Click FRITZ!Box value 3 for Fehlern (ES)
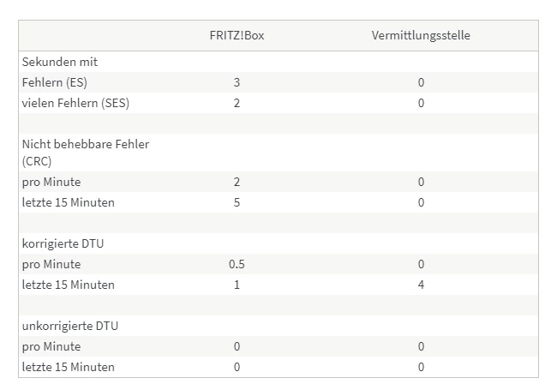545x384 pixels. tap(237, 82)
